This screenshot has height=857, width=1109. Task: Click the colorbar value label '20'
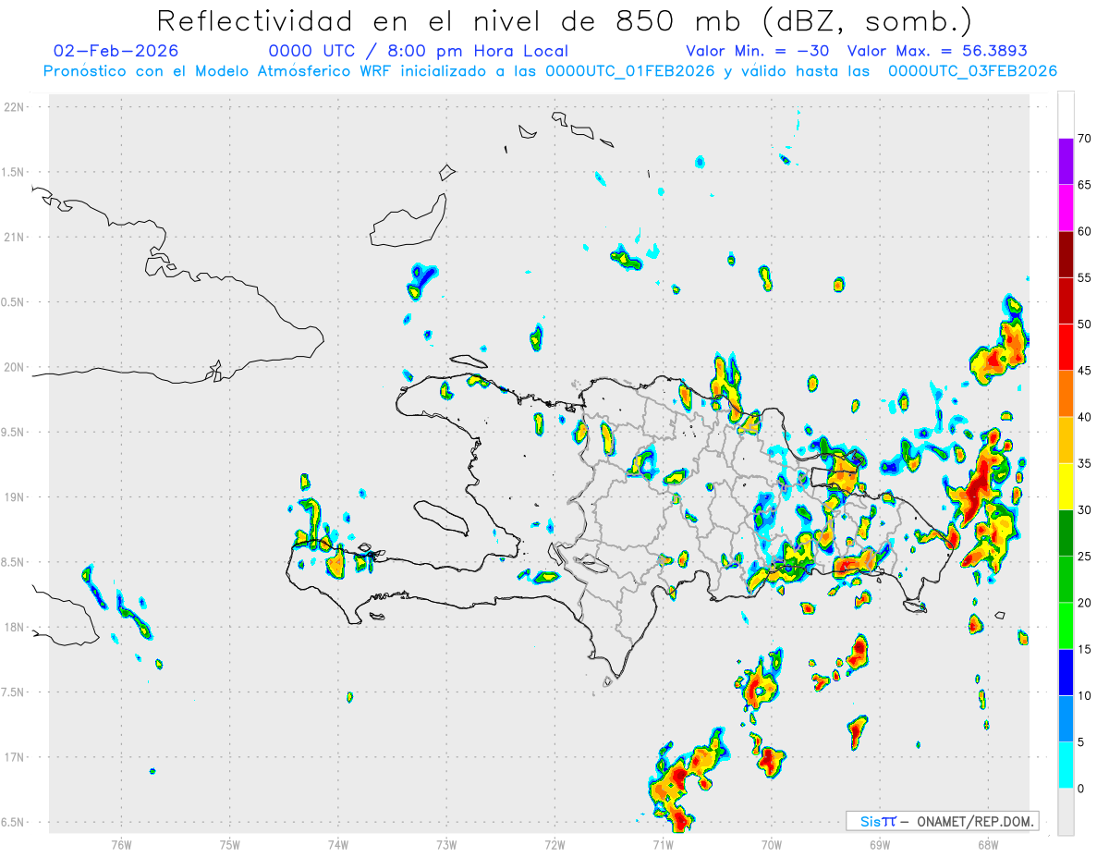coord(1085,603)
